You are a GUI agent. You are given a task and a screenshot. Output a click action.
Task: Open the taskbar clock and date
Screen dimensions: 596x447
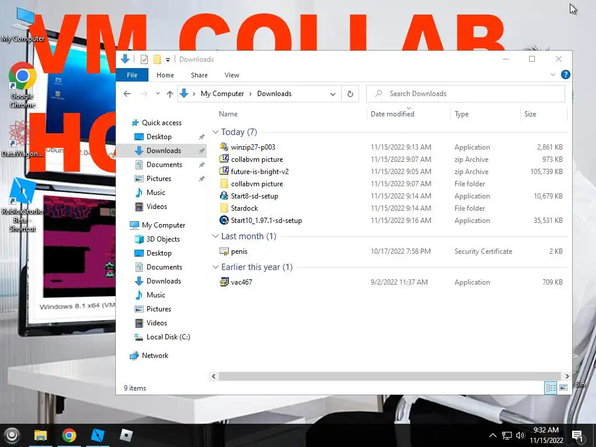(x=546, y=435)
